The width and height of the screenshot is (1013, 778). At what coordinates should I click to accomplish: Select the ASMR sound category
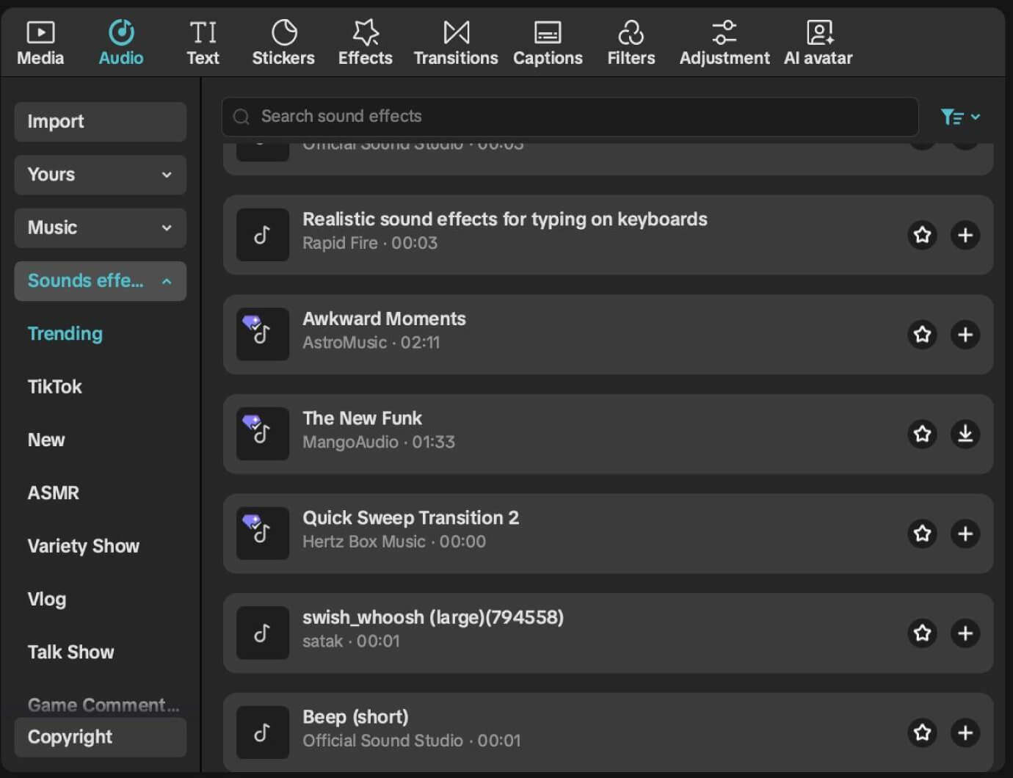pos(54,492)
